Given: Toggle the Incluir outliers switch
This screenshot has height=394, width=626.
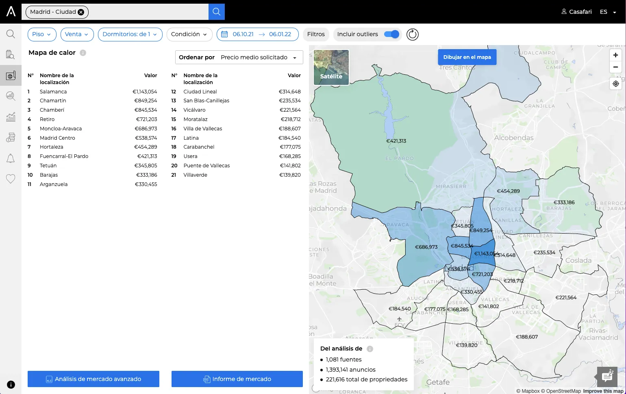Looking at the screenshot, I should coord(392,34).
